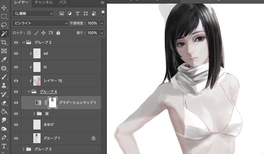
Task: Open the ピンライト blend mode dropdown
Action: (40, 23)
